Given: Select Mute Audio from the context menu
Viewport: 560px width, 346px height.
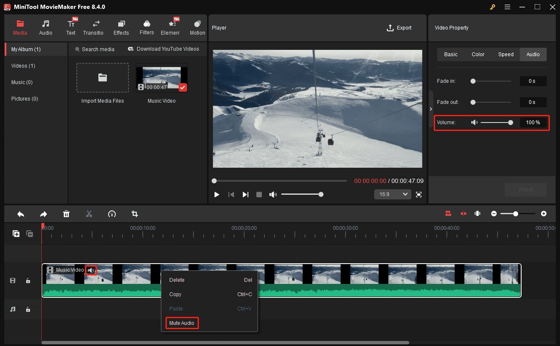Looking at the screenshot, I should pos(182,323).
